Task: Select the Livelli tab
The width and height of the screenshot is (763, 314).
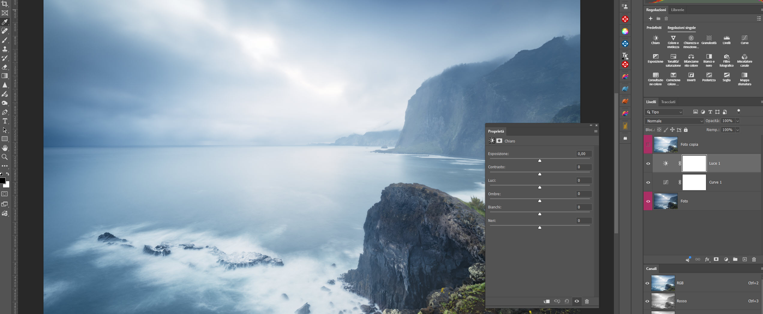Action: tap(651, 102)
